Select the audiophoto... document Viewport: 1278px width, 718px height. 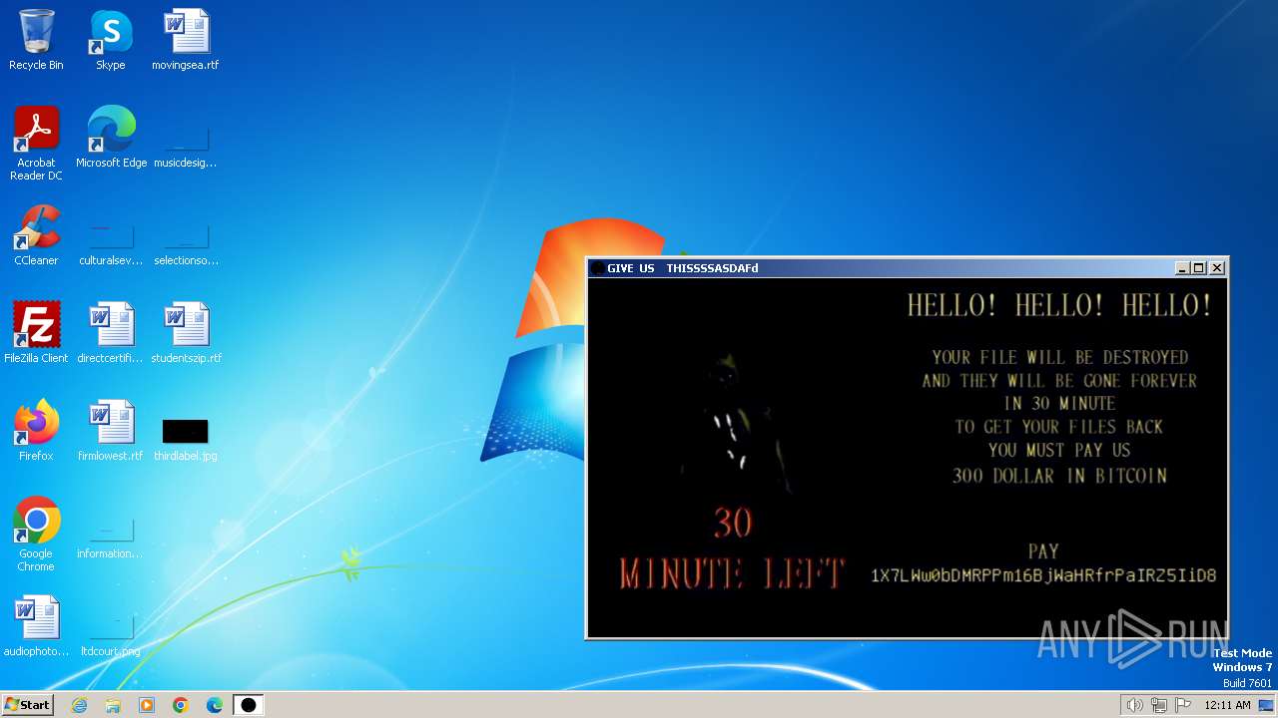tap(36, 626)
